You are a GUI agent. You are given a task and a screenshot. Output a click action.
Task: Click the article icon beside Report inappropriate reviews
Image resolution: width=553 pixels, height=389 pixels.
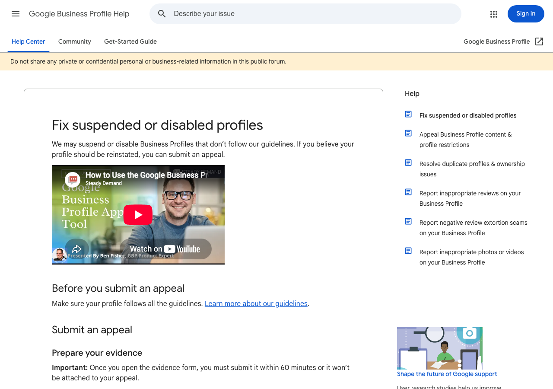tap(408, 192)
